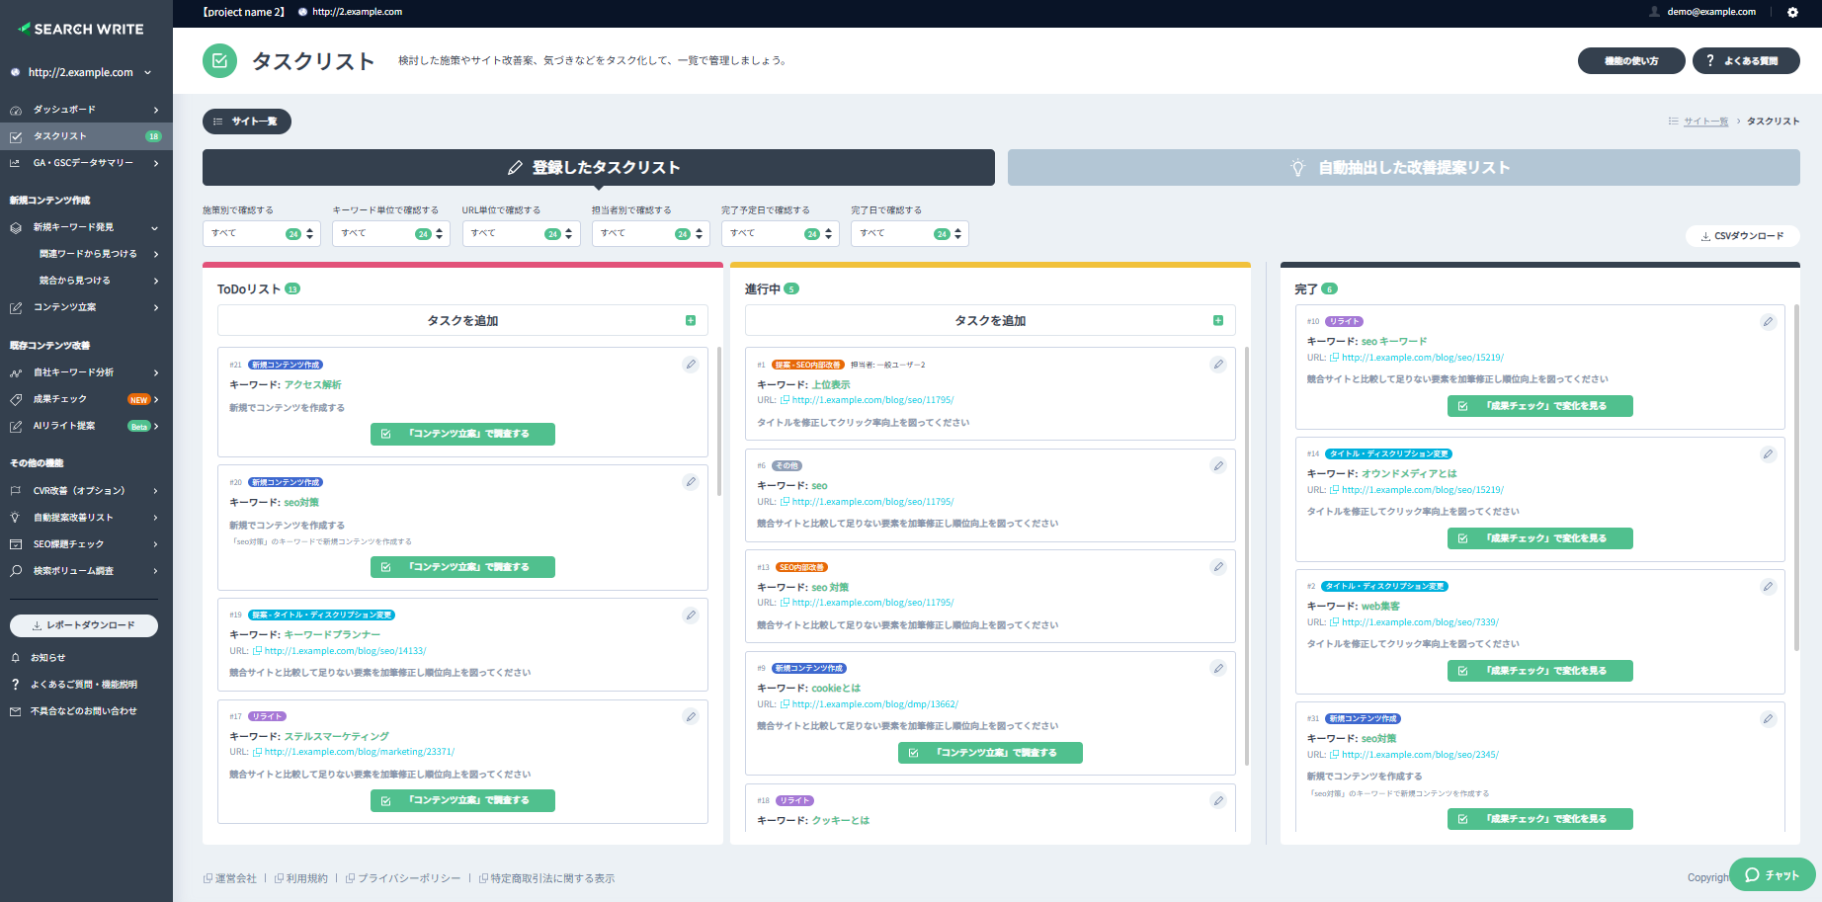Click コンテンツ立案で調査する button on task #9
Image resolution: width=1822 pixels, height=902 pixels.
pyautogui.click(x=990, y=753)
